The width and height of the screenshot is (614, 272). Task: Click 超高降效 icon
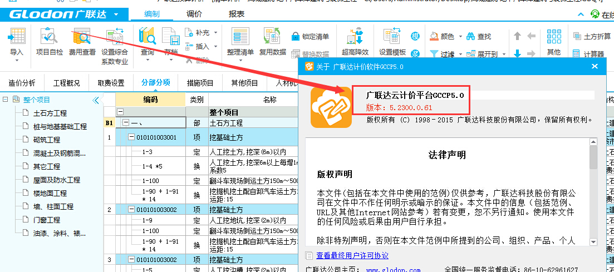click(355, 37)
